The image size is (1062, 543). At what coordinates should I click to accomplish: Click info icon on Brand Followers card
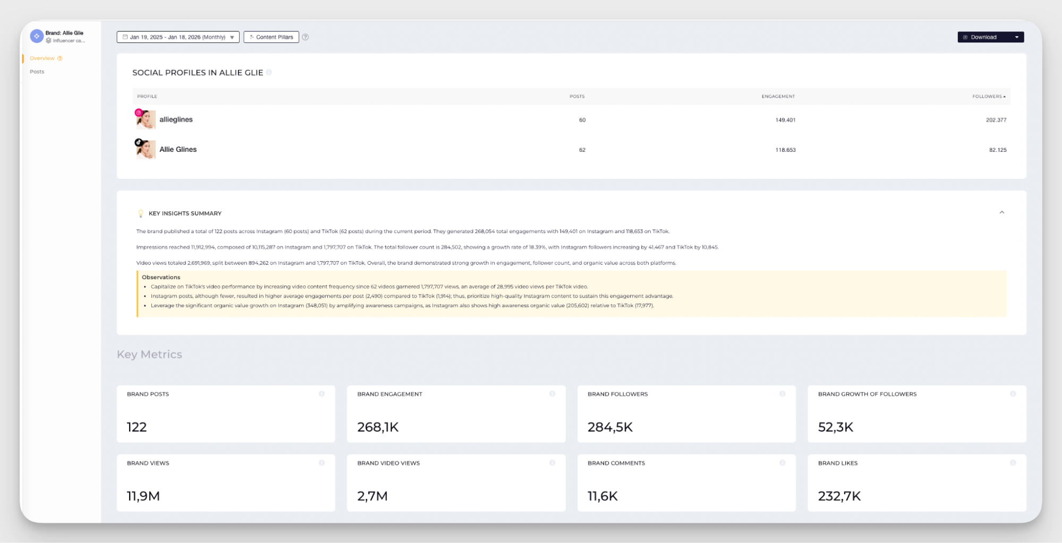point(782,394)
